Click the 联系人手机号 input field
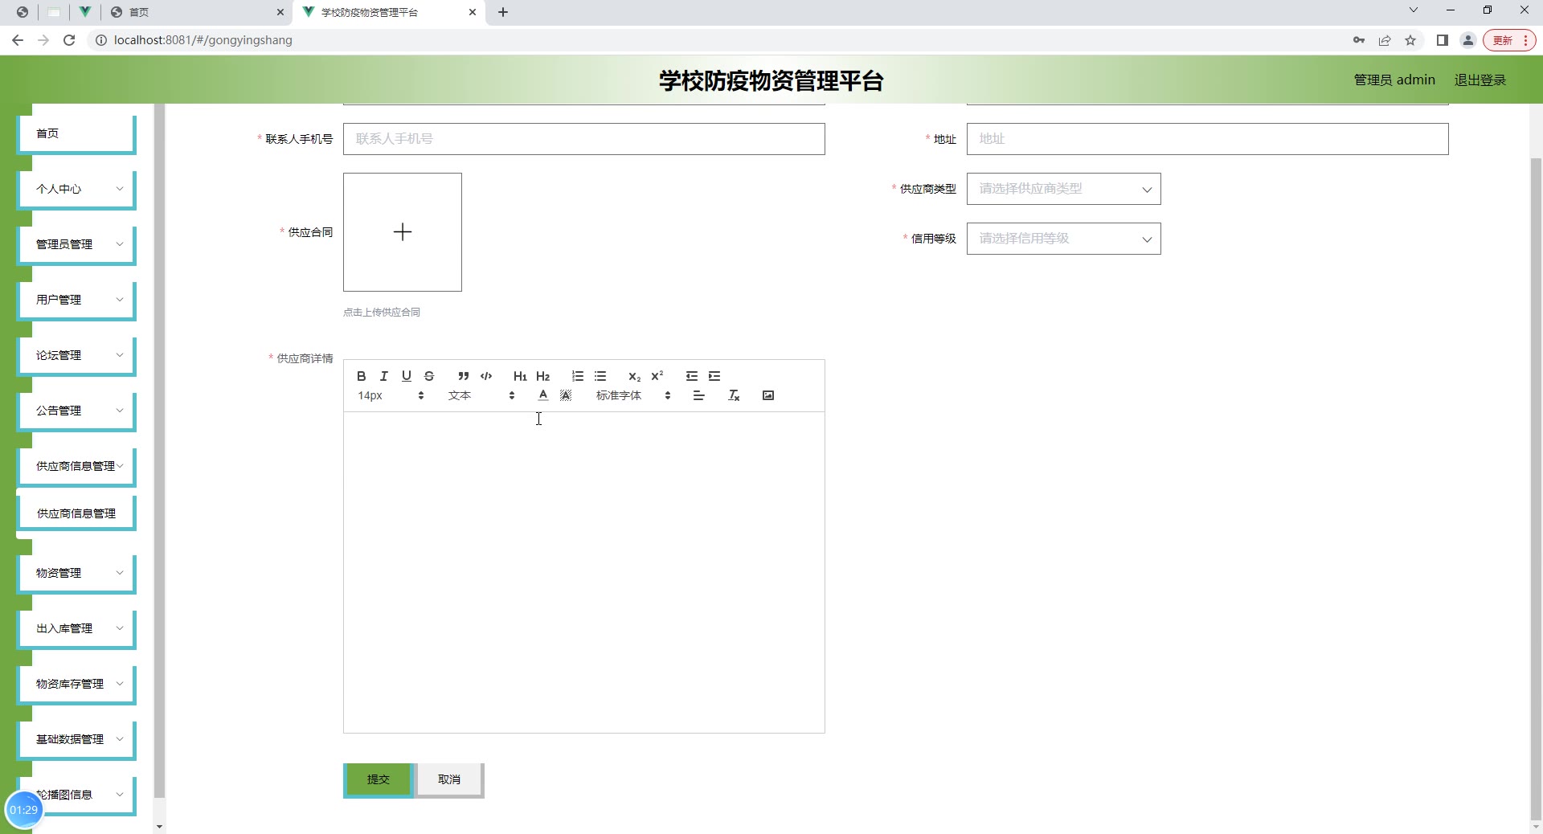Screen dimensions: 1543x834 point(583,139)
